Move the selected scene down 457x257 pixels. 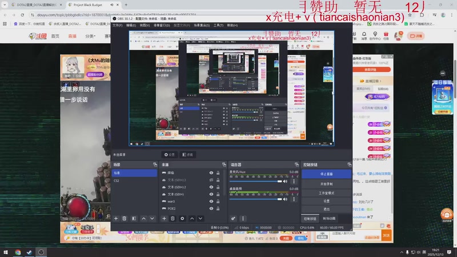(x=152, y=219)
